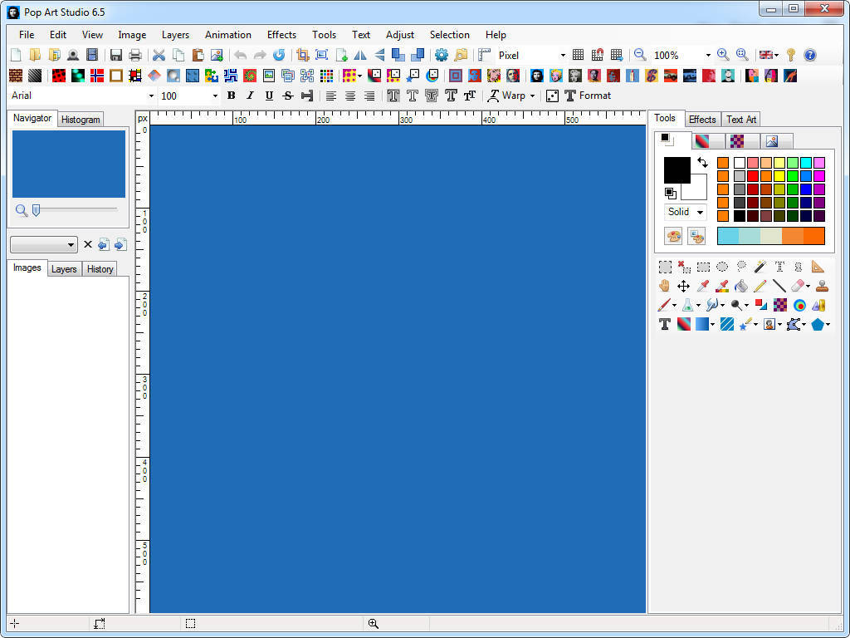Select the magenta swatch in the color palette

(819, 177)
